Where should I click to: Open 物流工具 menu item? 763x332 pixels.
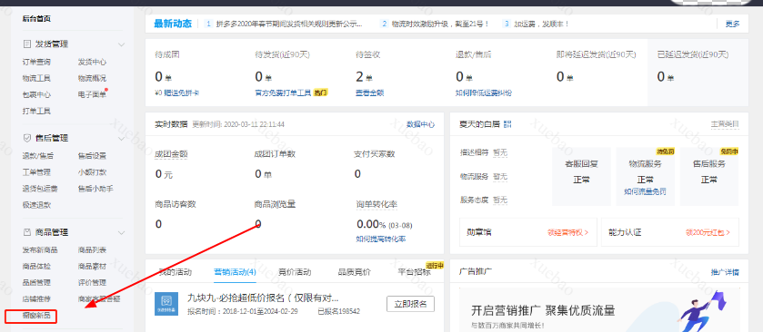click(36, 78)
